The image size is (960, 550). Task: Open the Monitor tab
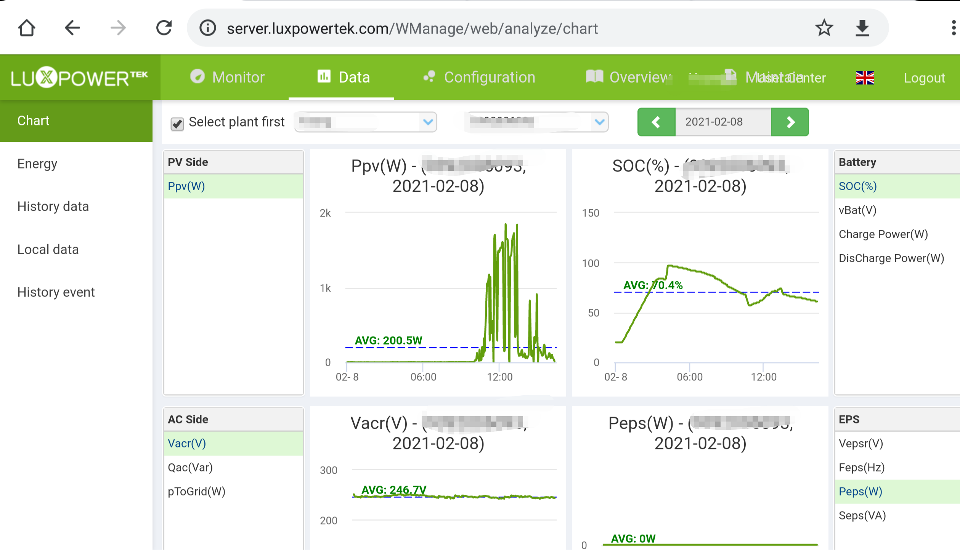click(x=227, y=77)
